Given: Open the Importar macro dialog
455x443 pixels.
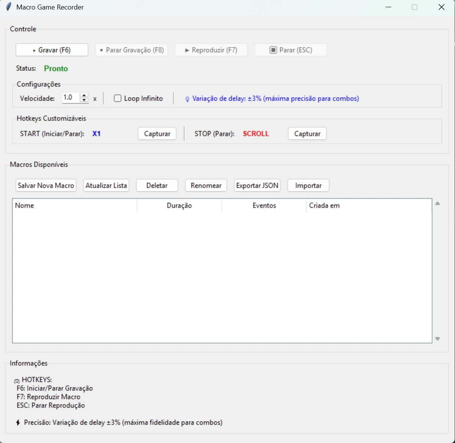Looking at the screenshot, I should (308, 186).
